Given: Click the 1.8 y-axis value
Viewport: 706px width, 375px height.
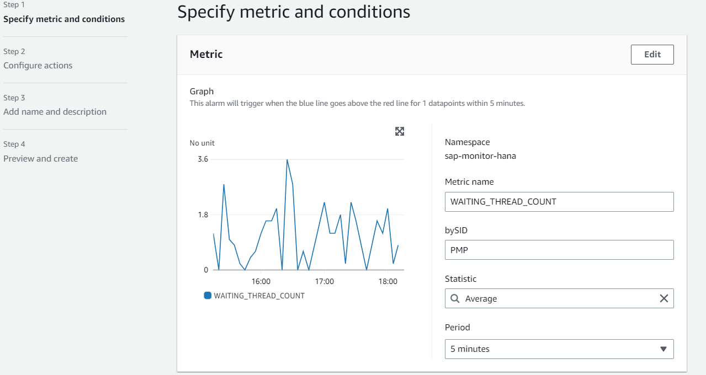Looking at the screenshot, I should [x=203, y=215].
